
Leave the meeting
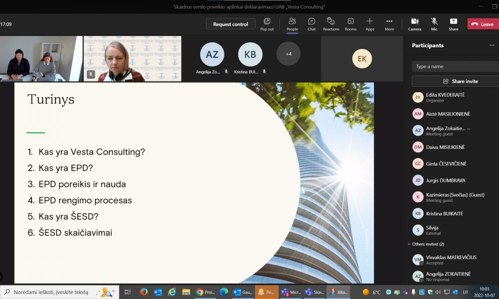click(x=483, y=24)
